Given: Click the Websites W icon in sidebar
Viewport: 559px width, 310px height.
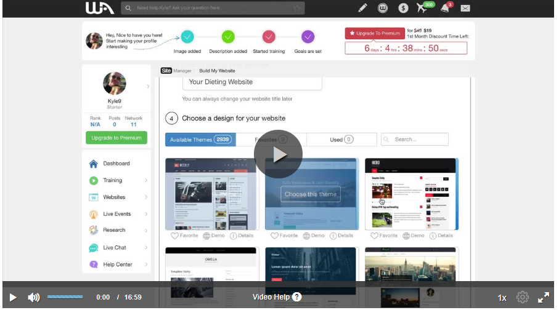Looking at the screenshot, I should pyautogui.click(x=94, y=197).
